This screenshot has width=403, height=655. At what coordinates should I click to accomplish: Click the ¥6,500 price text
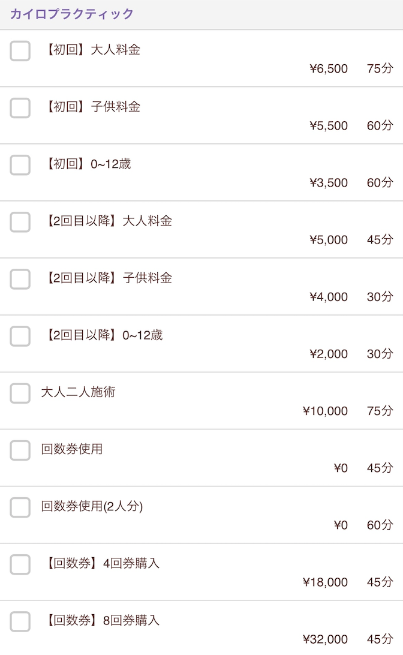pos(329,68)
